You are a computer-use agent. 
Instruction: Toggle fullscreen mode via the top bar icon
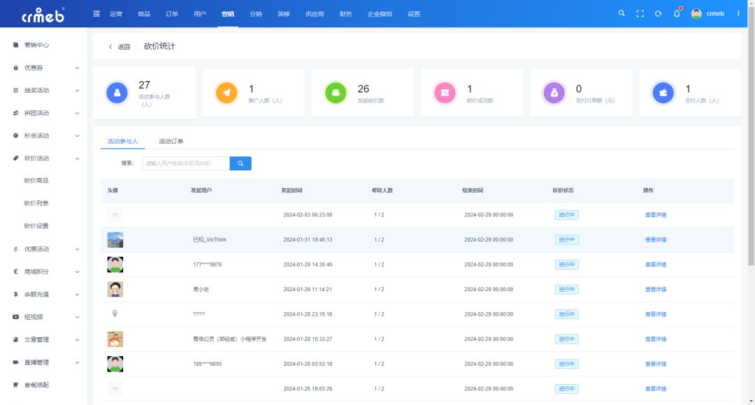640,13
